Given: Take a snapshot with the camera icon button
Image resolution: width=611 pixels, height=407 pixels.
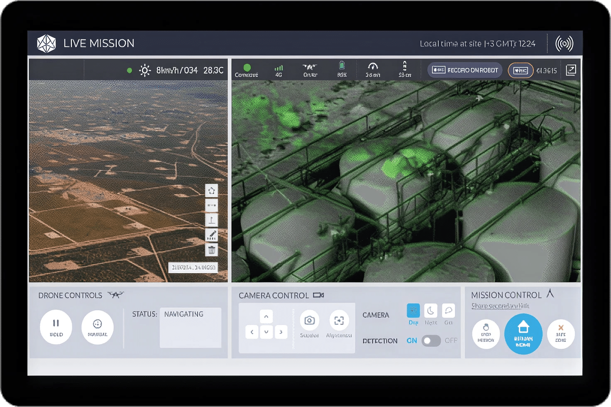Looking at the screenshot, I should (309, 321).
